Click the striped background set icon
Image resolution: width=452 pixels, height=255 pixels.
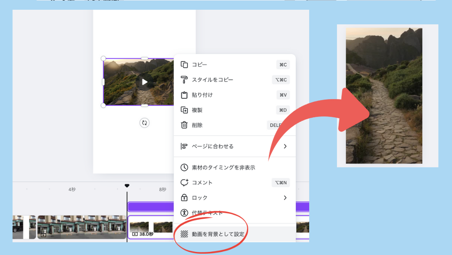[184, 234]
